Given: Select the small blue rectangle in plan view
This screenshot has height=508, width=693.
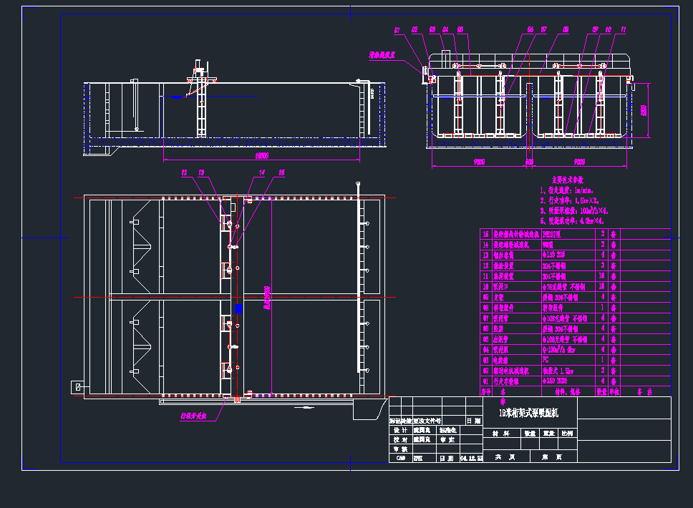Looking at the screenshot, I should [x=238, y=308].
